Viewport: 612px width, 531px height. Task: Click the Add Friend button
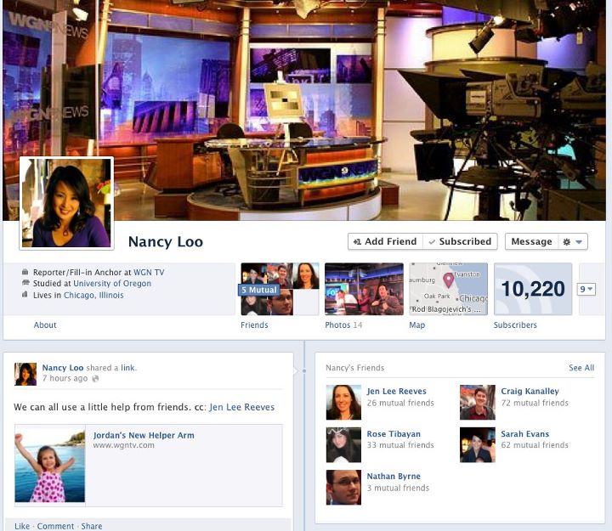(x=385, y=242)
